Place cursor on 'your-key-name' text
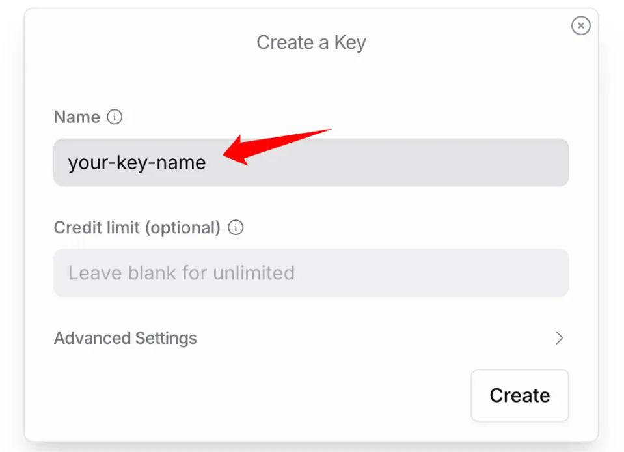This screenshot has height=452, width=624. tap(137, 163)
